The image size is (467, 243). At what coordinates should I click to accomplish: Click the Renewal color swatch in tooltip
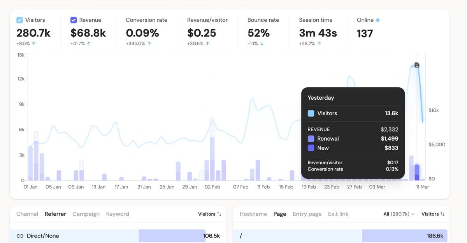pos(311,139)
